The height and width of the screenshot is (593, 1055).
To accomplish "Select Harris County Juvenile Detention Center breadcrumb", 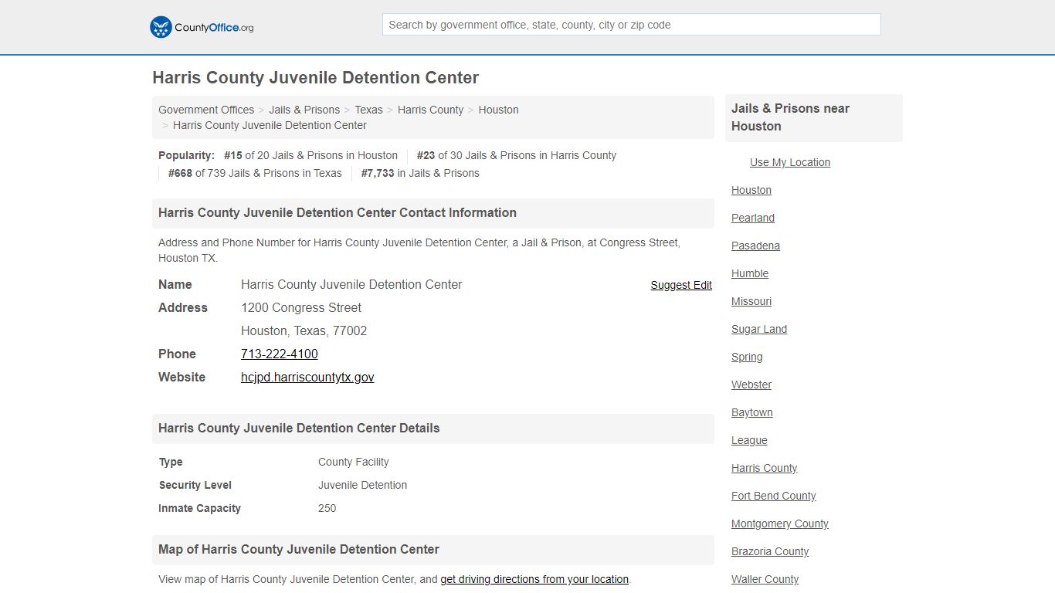I will 270,125.
